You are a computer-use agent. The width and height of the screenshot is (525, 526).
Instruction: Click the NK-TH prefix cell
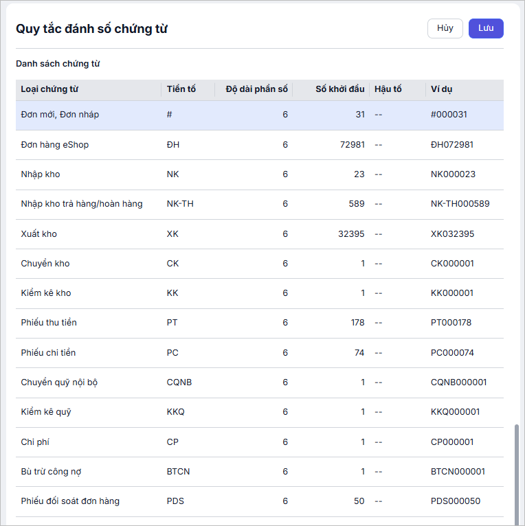[x=180, y=204]
